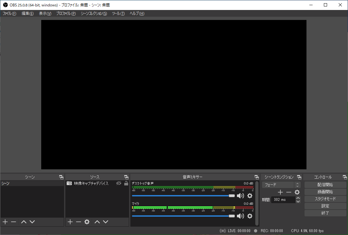
Task: Select 映像キャプチャデバイス in the sources list
Action: tap(97, 183)
